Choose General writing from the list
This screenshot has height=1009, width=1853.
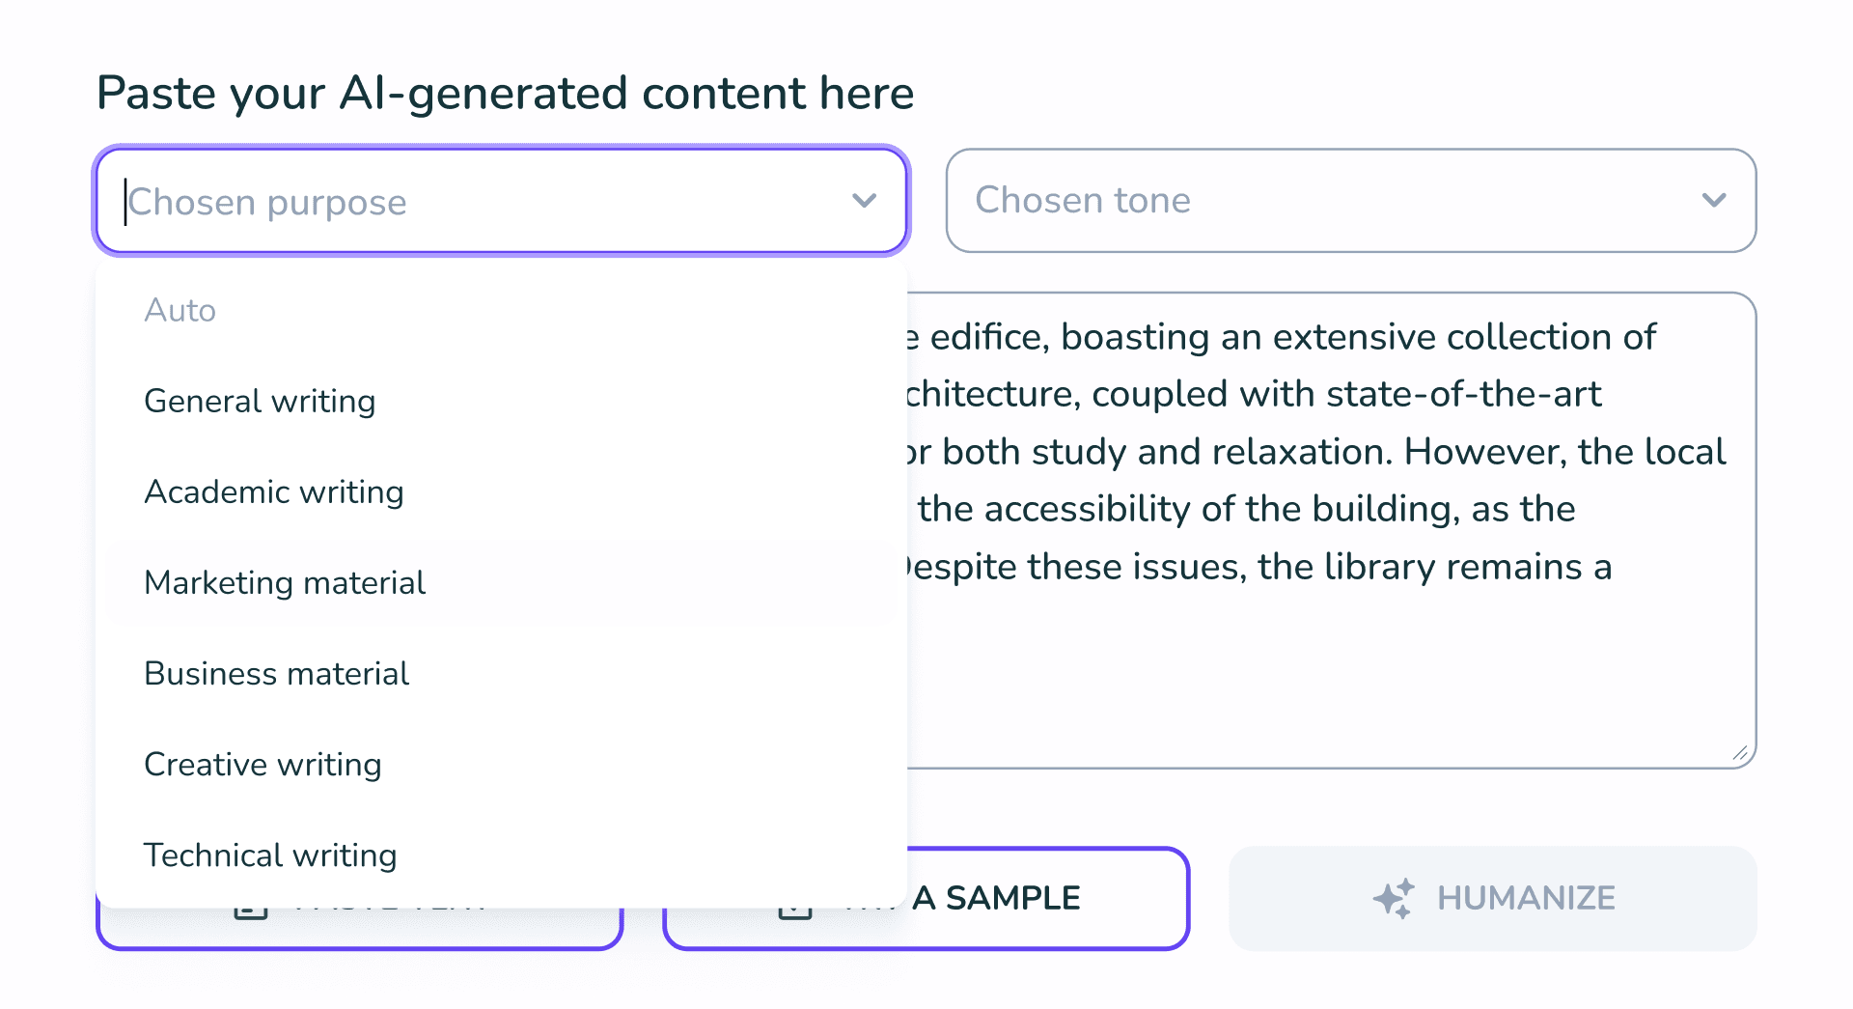click(260, 402)
